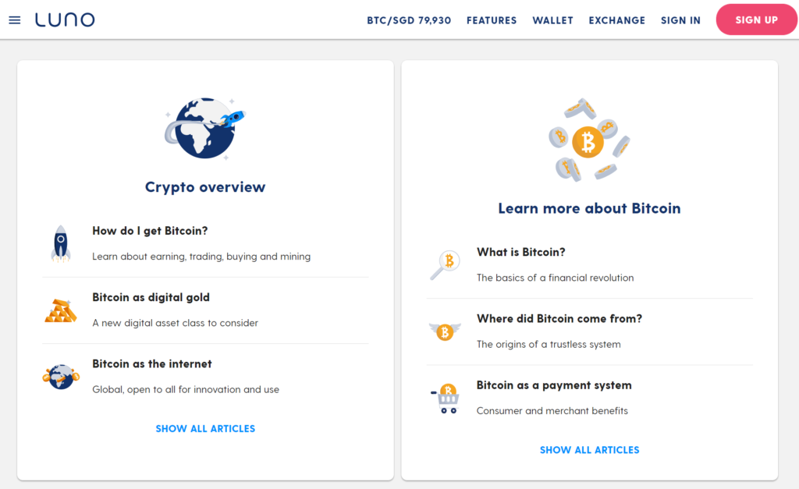Viewport: 799px width, 489px height.
Task: Click the winged Bitcoin icon for 'Where did Bitcoin come from?'
Action: (445, 331)
